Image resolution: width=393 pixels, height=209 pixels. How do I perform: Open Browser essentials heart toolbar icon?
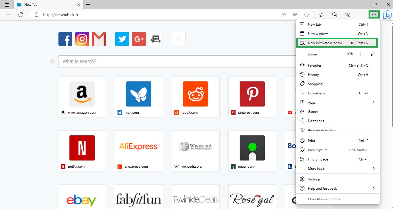click(x=347, y=15)
